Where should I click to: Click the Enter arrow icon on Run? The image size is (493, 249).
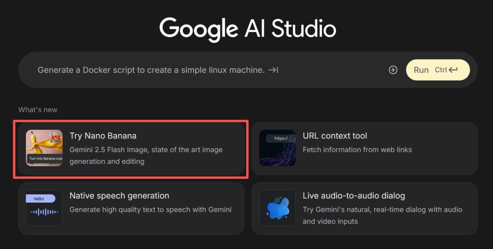453,70
